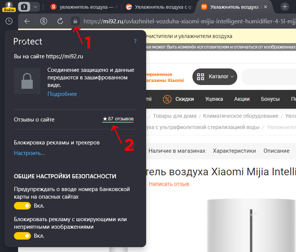Click the Вы на сайте https://mi92.ru text
This screenshot has width=296, height=252.
(x=49, y=56)
